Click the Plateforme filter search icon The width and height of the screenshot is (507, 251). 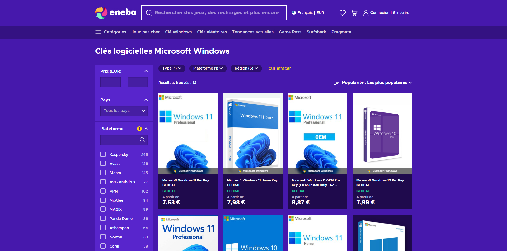click(x=142, y=140)
